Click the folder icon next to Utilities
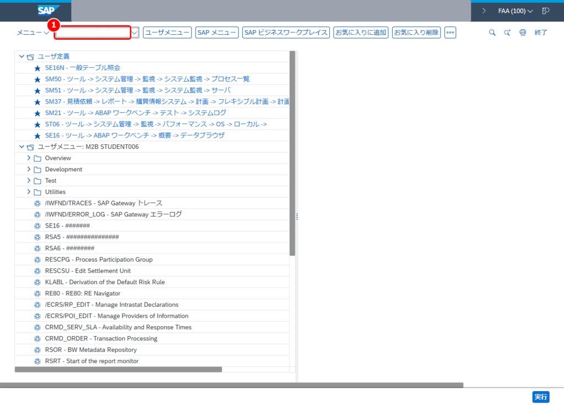 [x=37, y=192]
